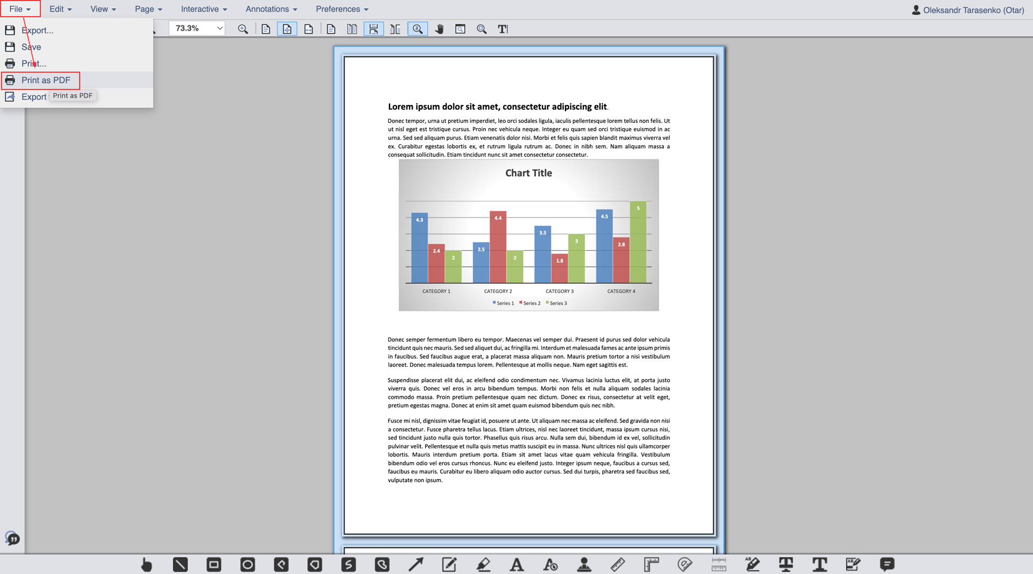
Task: Open the comment note tool
Action: point(887,564)
